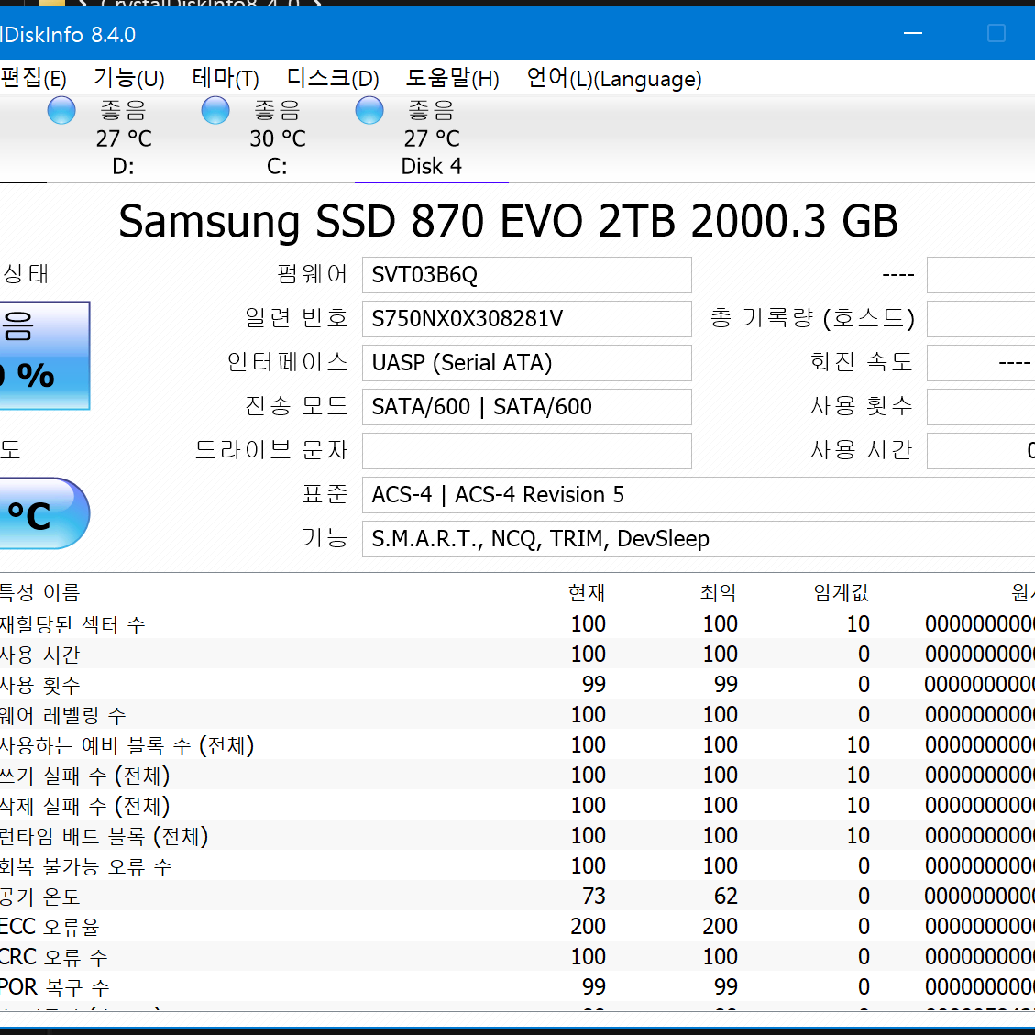Click the blue status orb for C: drive
Viewport: 1035px width, 1035px height.
click(x=215, y=110)
